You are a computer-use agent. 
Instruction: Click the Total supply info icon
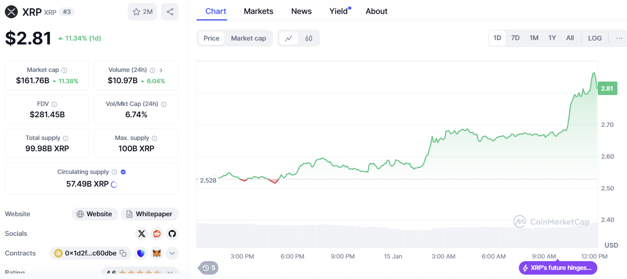click(66, 138)
